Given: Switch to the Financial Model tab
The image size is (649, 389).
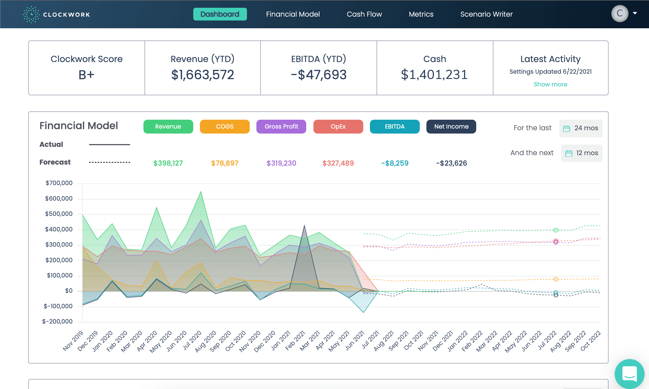Looking at the screenshot, I should point(293,14).
